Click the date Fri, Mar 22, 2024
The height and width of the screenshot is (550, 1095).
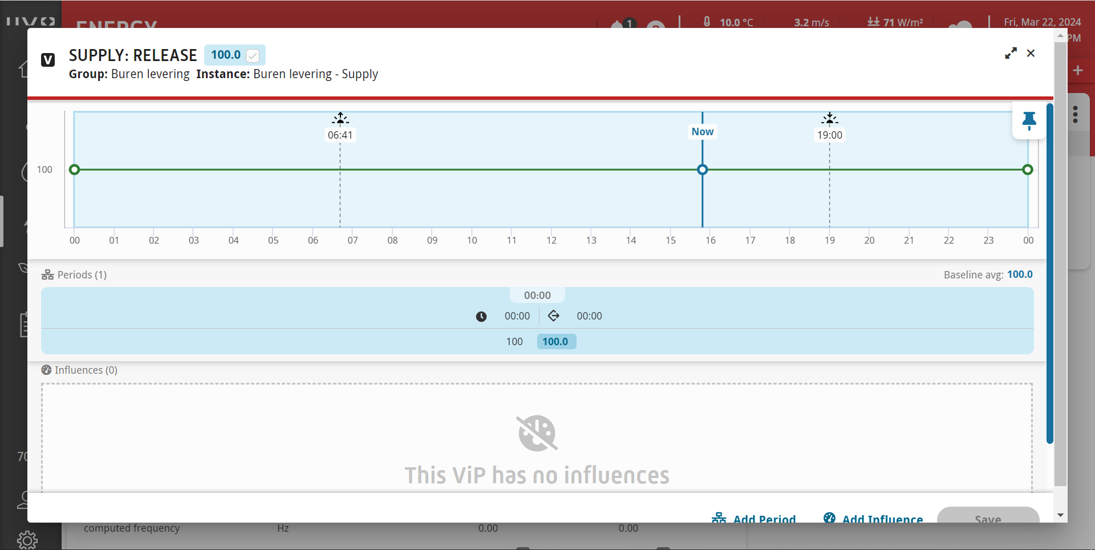click(1043, 22)
